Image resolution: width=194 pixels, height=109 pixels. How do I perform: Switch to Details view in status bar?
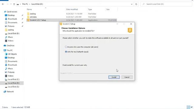(188, 107)
